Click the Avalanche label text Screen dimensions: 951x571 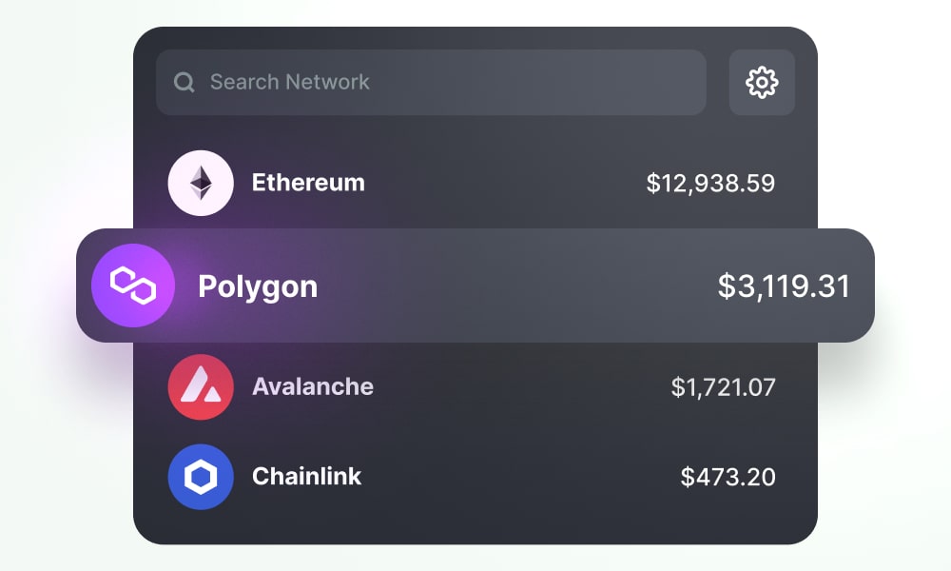312,387
